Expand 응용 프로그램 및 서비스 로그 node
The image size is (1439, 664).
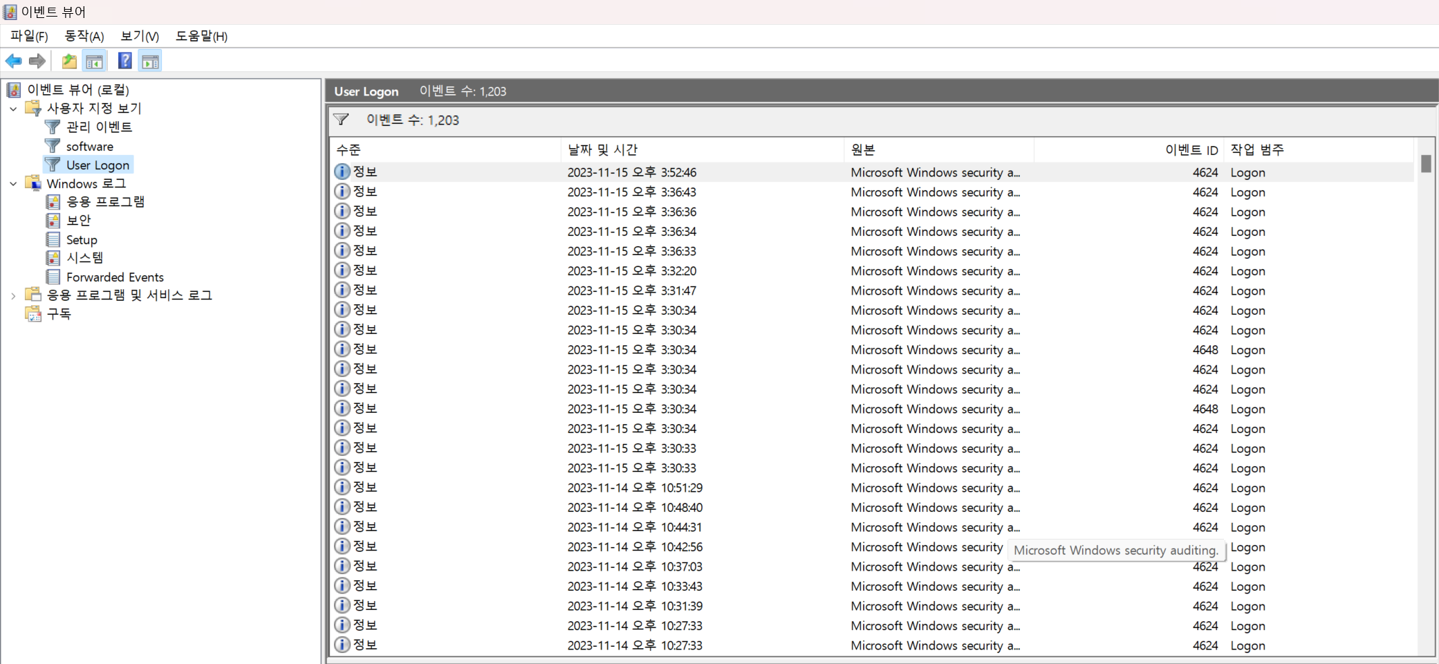13,295
